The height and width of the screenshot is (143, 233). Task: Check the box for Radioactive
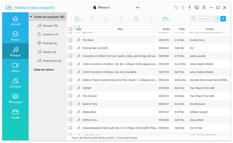coord(70,112)
